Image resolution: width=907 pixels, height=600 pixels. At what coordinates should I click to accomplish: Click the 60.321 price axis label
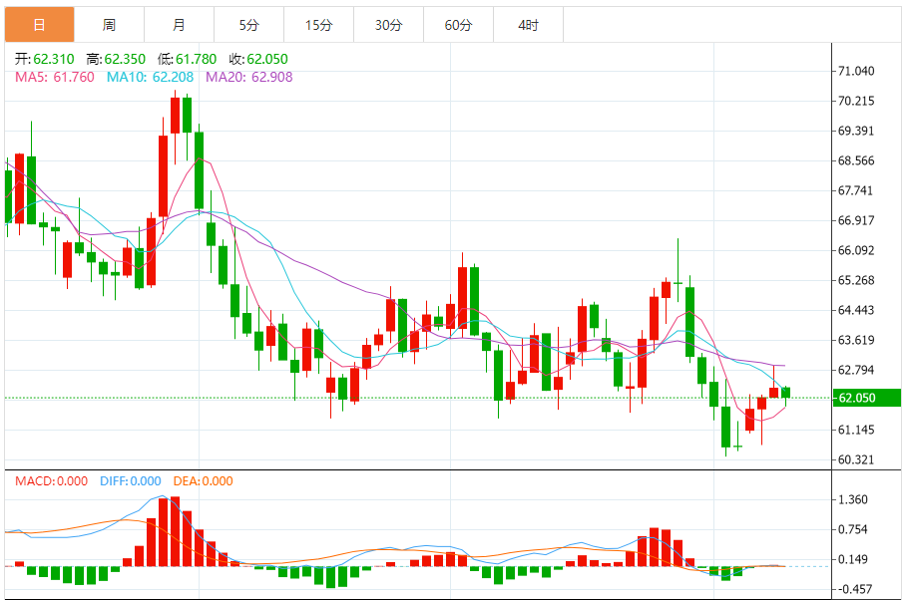[856, 459]
